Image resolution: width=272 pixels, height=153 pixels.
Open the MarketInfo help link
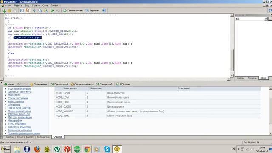(14, 95)
